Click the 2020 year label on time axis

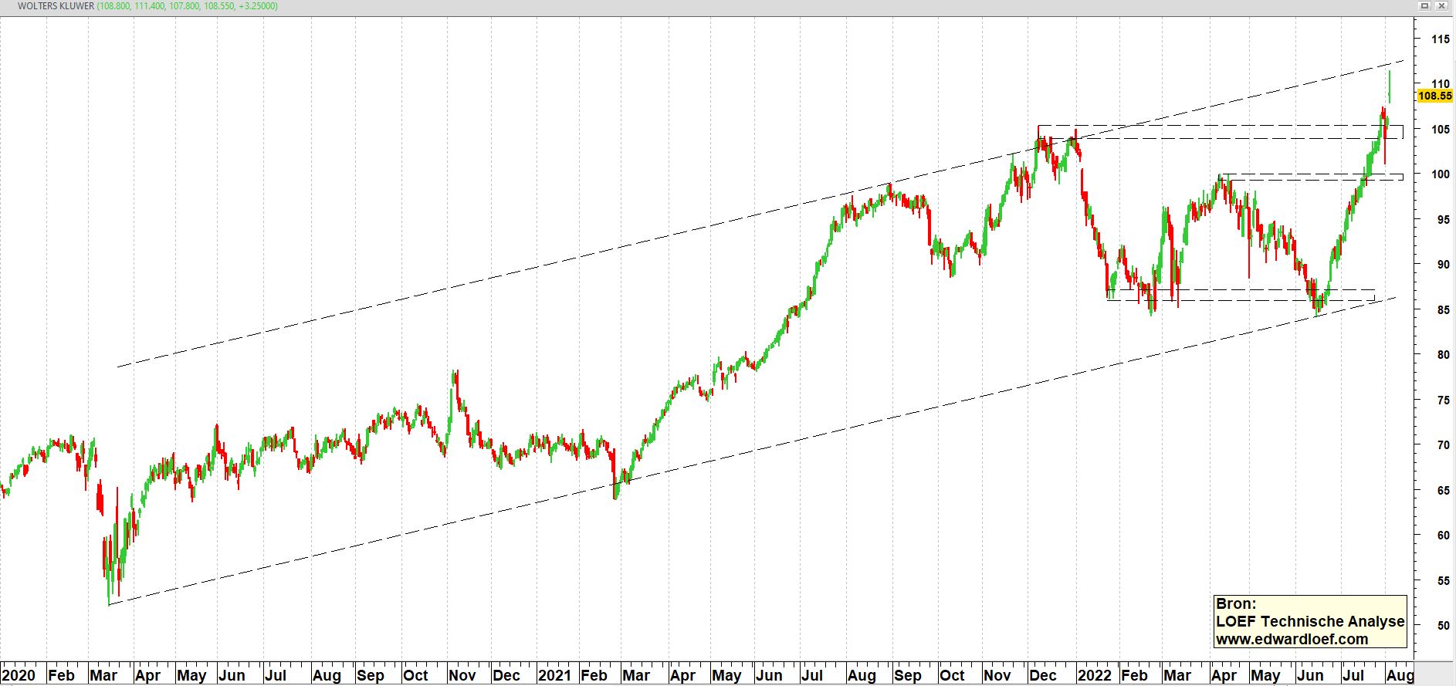tap(19, 675)
